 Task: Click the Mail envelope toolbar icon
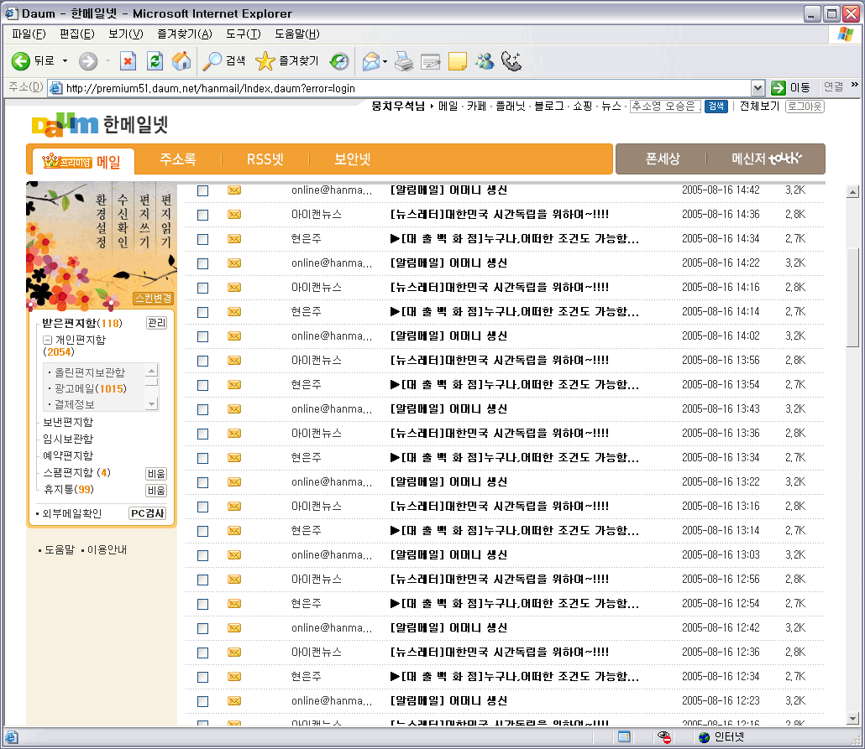point(371,61)
